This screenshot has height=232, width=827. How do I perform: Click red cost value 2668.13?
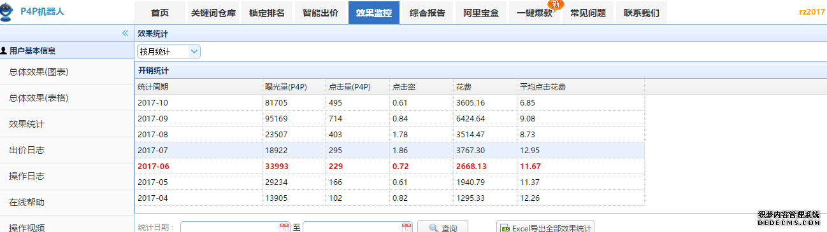[x=471, y=167]
